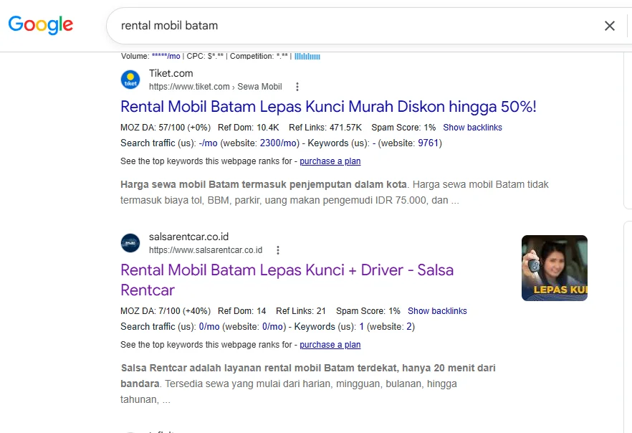Click the 9761 website keywords value

click(x=428, y=143)
